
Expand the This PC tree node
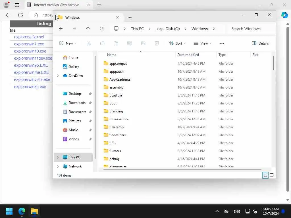[x=58, y=157]
